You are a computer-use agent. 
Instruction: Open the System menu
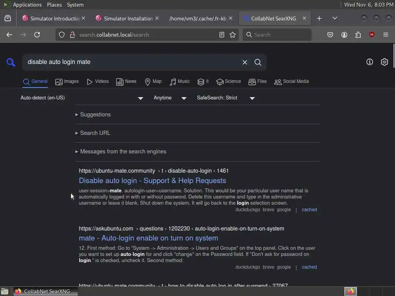[x=75, y=5]
